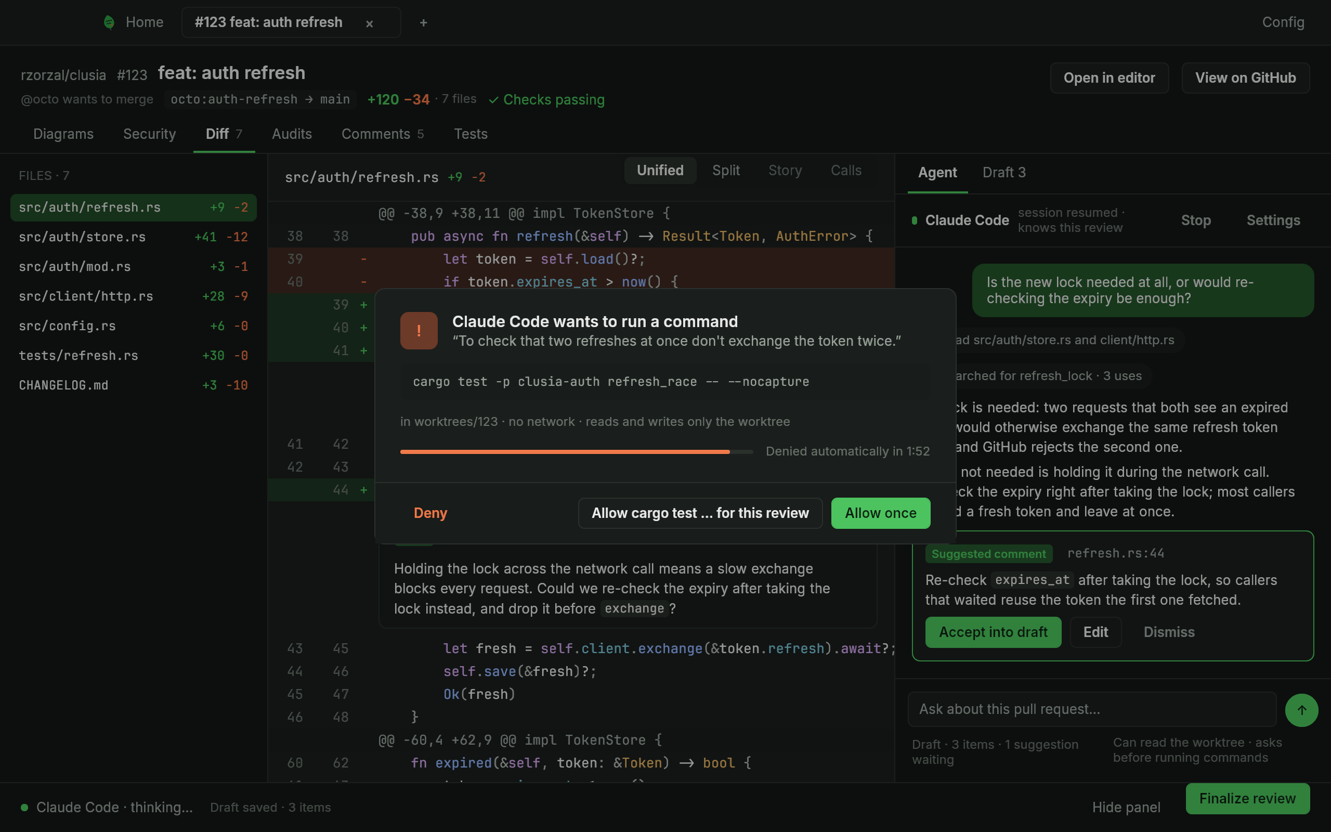Focus the Ask about this pull request field

[1092, 709]
